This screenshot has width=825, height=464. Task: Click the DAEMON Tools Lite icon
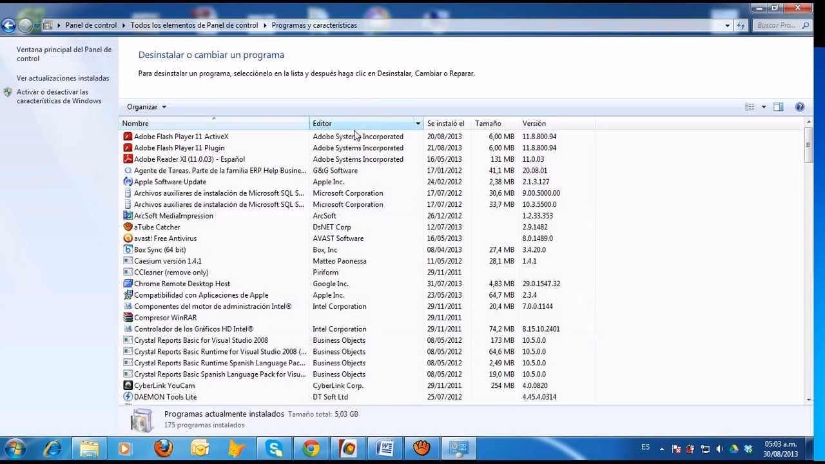(x=128, y=397)
